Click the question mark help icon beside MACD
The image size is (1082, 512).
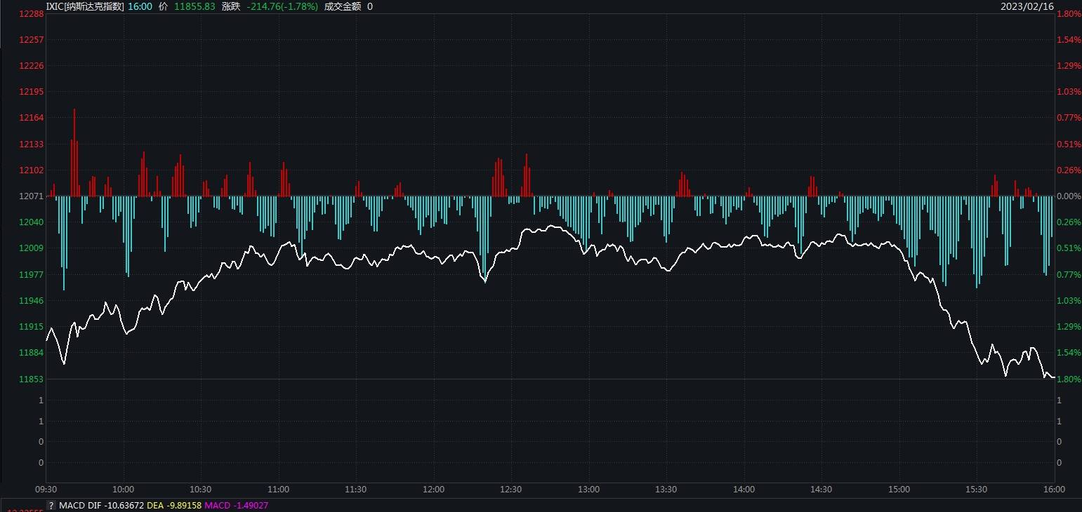(x=51, y=505)
